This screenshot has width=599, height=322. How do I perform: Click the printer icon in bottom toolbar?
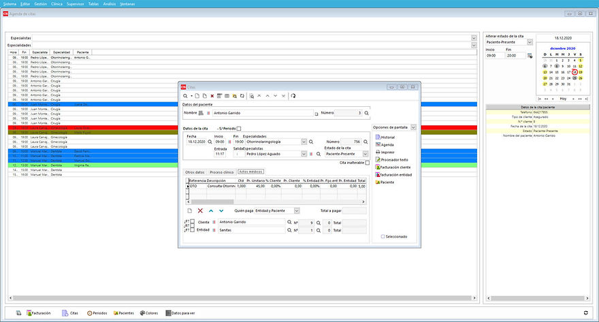(x=18, y=313)
